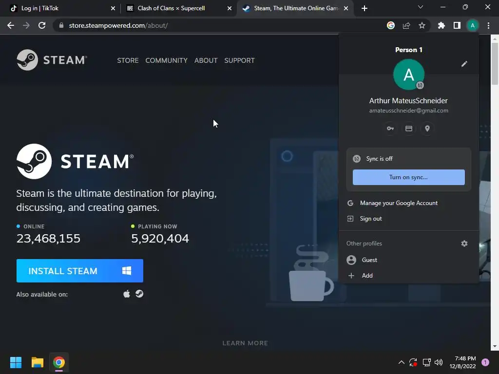The height and width of the screenshot is (374, 499).
Task: Click the profile avatar in toolbar
Action: (473, 25)
